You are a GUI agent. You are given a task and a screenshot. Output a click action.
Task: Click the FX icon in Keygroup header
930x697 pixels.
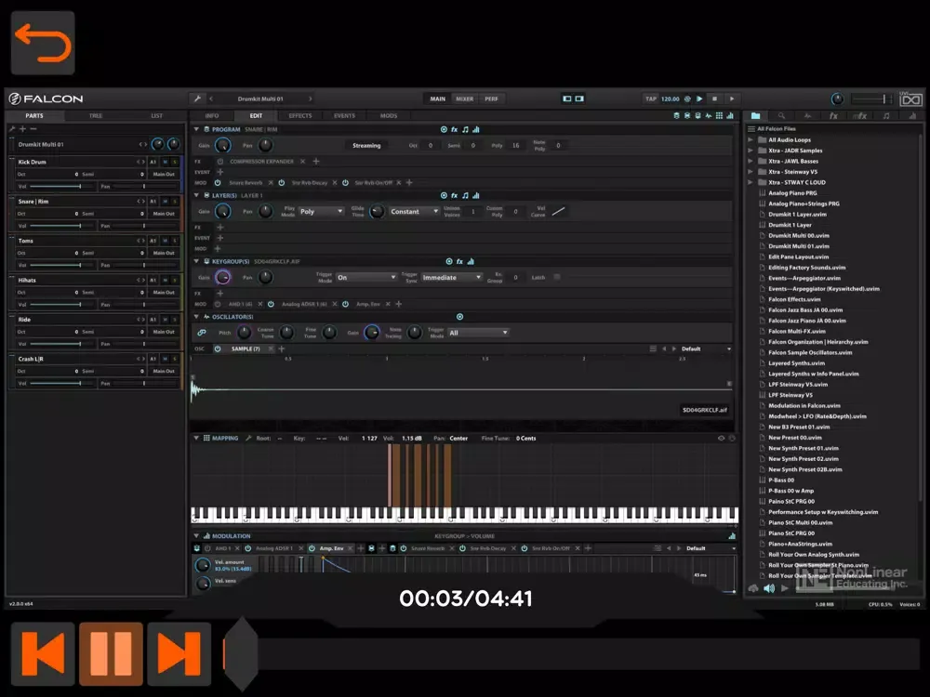click(x=459, y=261)
